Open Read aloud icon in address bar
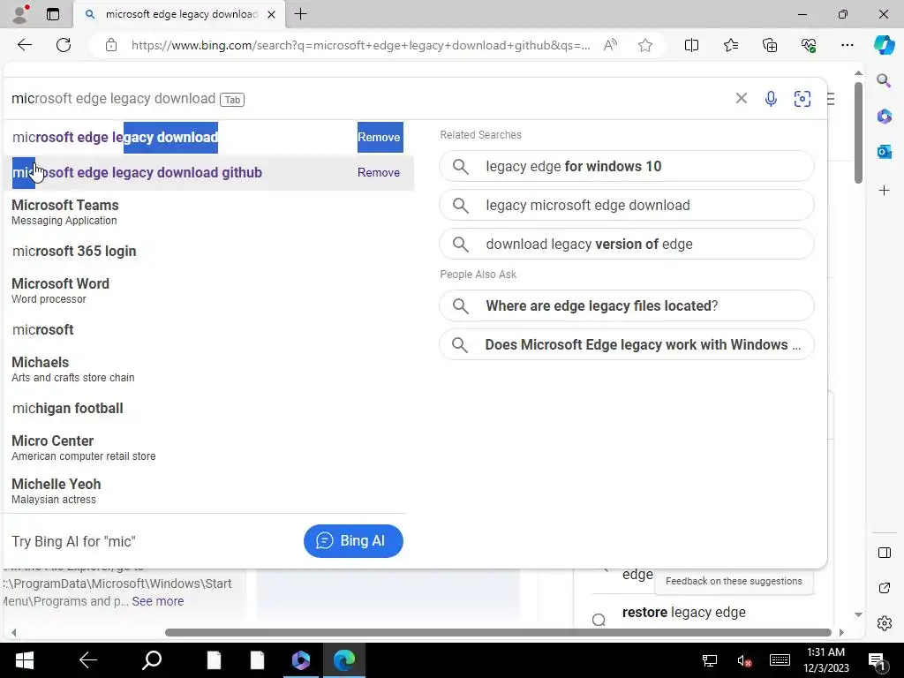This screenshot has height=678, width=904. coord(610,45)
